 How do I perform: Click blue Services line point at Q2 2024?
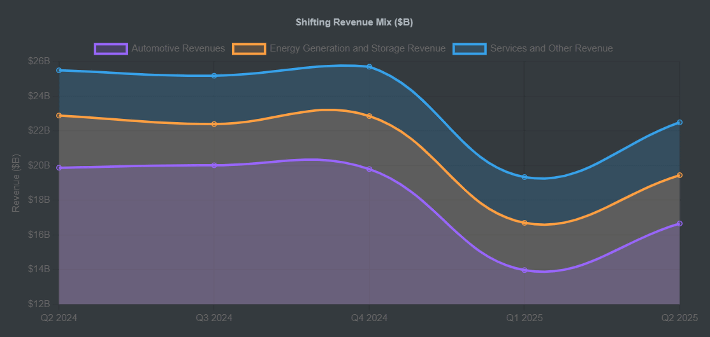tap(59, 71)
